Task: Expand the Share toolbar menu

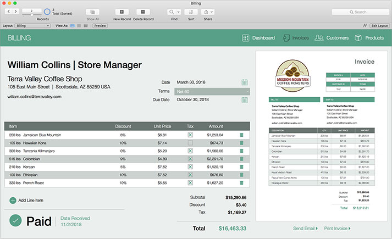Action: coord(208,12)
